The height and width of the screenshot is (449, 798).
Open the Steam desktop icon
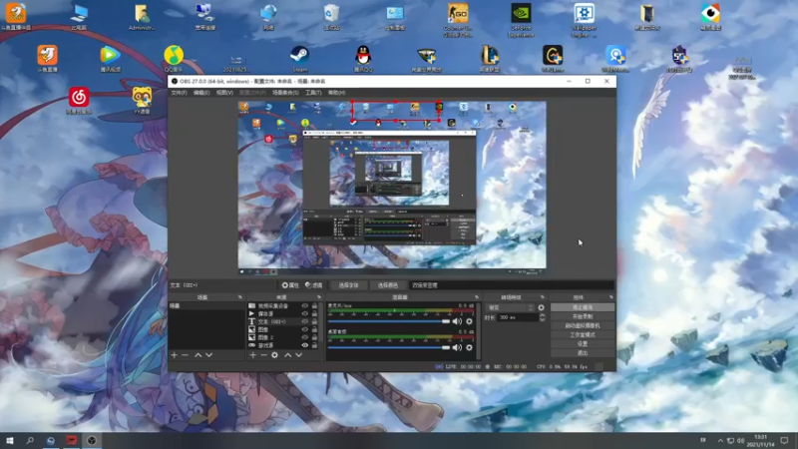(x=298, y=55)
